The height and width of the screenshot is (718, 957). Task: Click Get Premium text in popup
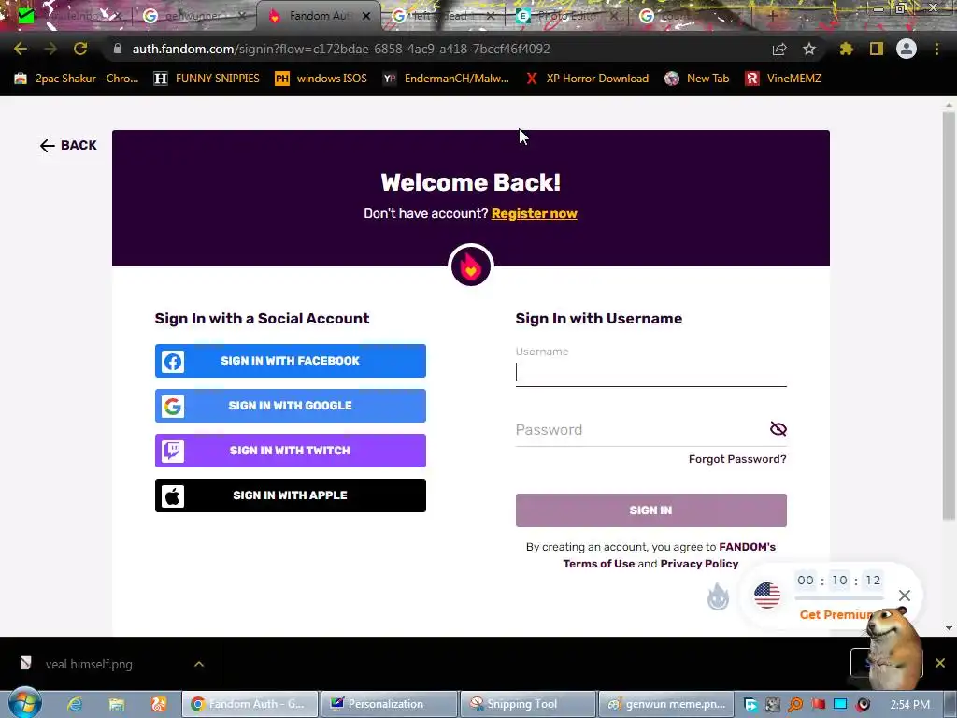pyautogui.click(x=834, y=615)
